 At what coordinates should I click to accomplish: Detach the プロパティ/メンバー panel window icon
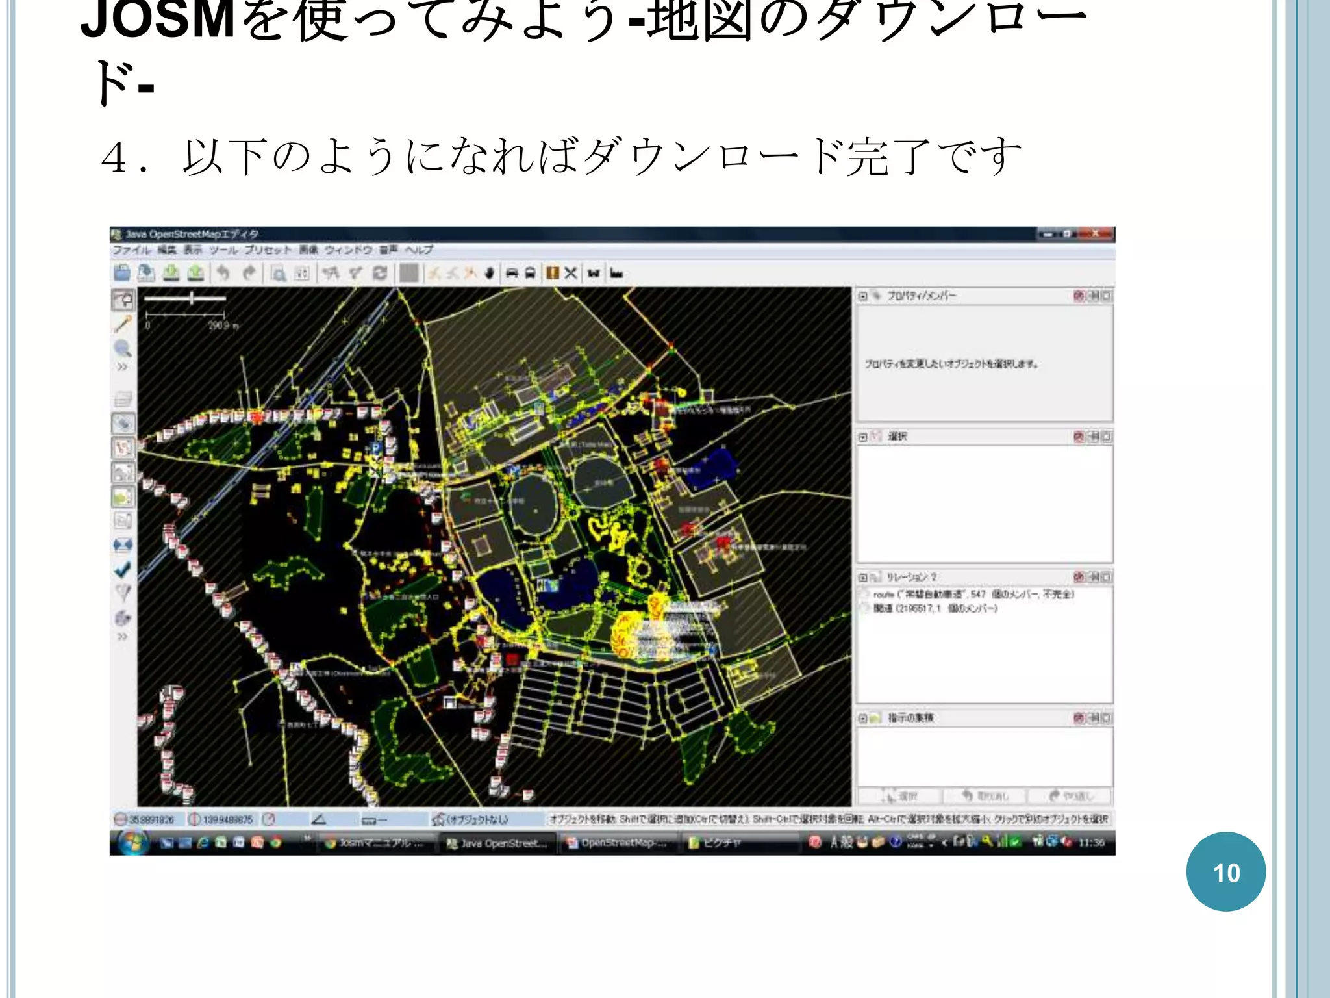[x=1107, y=296]
